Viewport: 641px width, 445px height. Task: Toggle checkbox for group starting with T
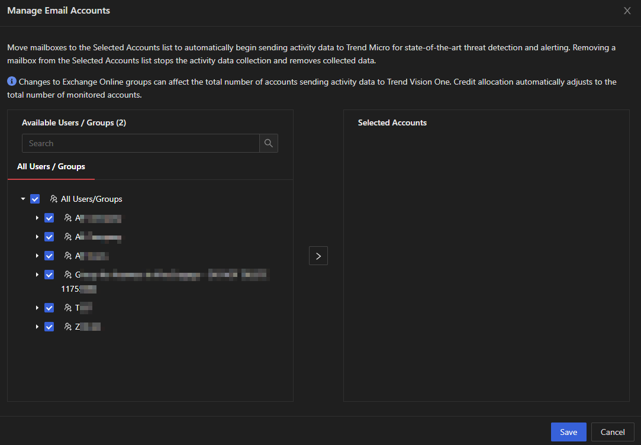coord(49,308)
